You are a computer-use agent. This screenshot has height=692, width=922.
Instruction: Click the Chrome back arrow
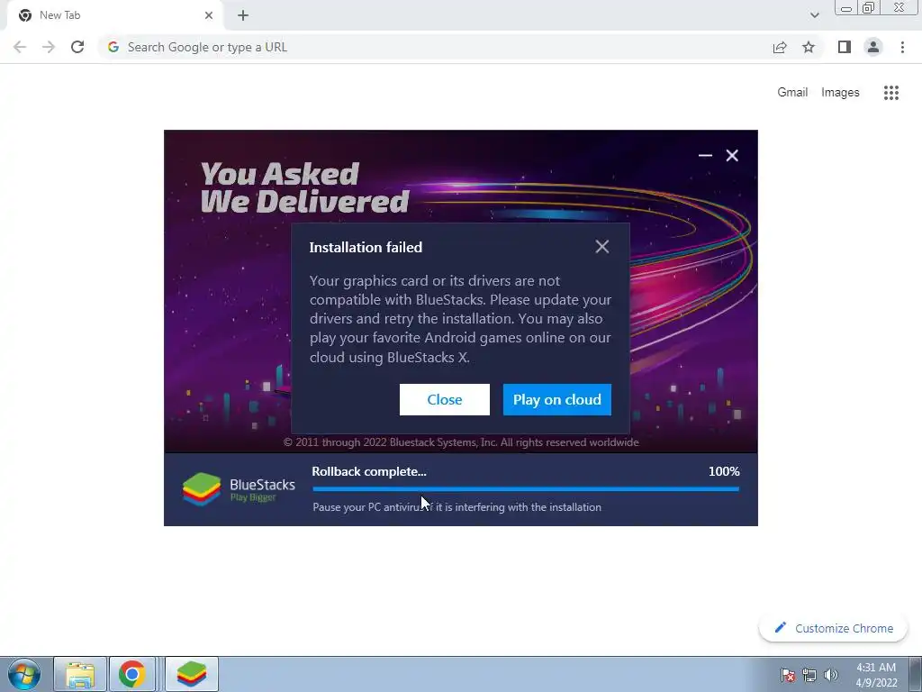tap(20, 47)
